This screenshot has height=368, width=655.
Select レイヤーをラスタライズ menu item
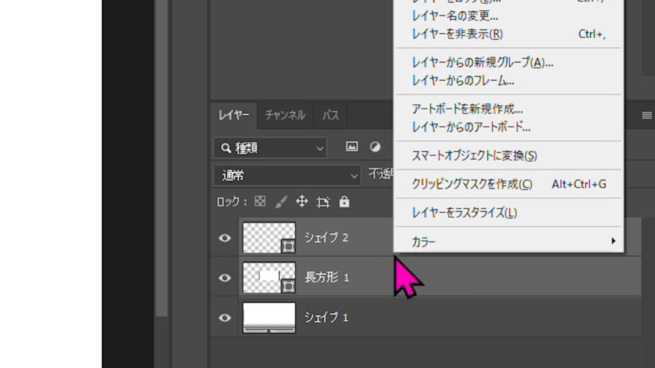[464, 212]
